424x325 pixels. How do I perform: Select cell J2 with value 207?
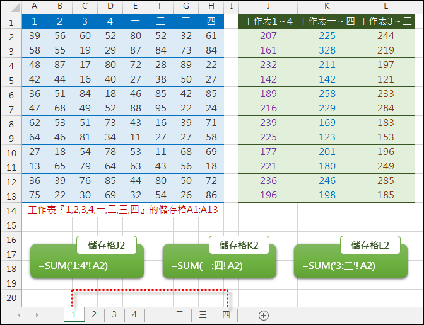(x=268, y=36)
